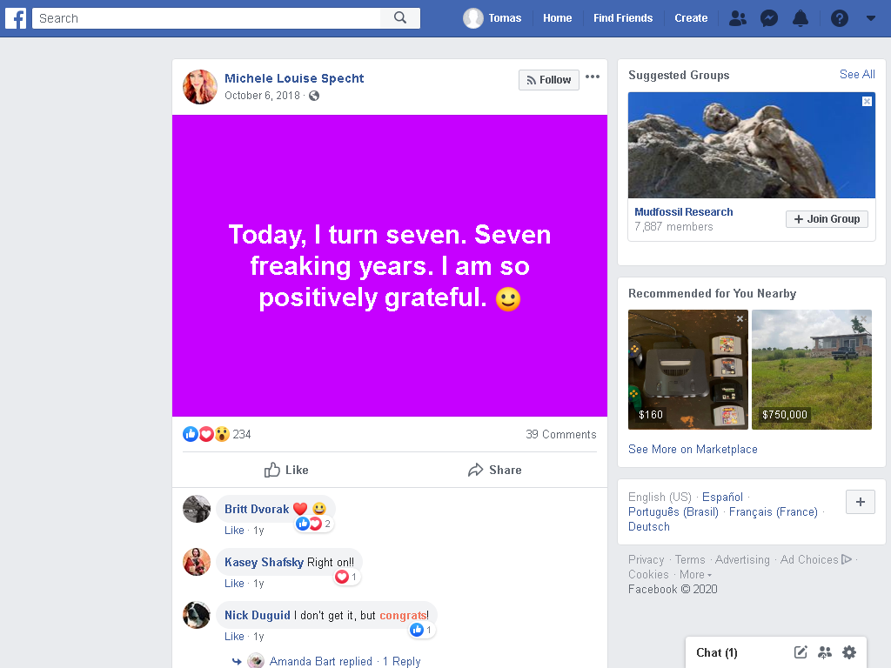
Task: Open the purple post image
Action: pos(390,266)
